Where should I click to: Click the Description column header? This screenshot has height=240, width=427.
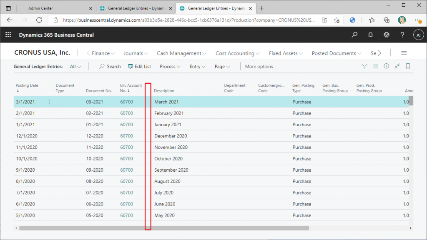(164, 90)
